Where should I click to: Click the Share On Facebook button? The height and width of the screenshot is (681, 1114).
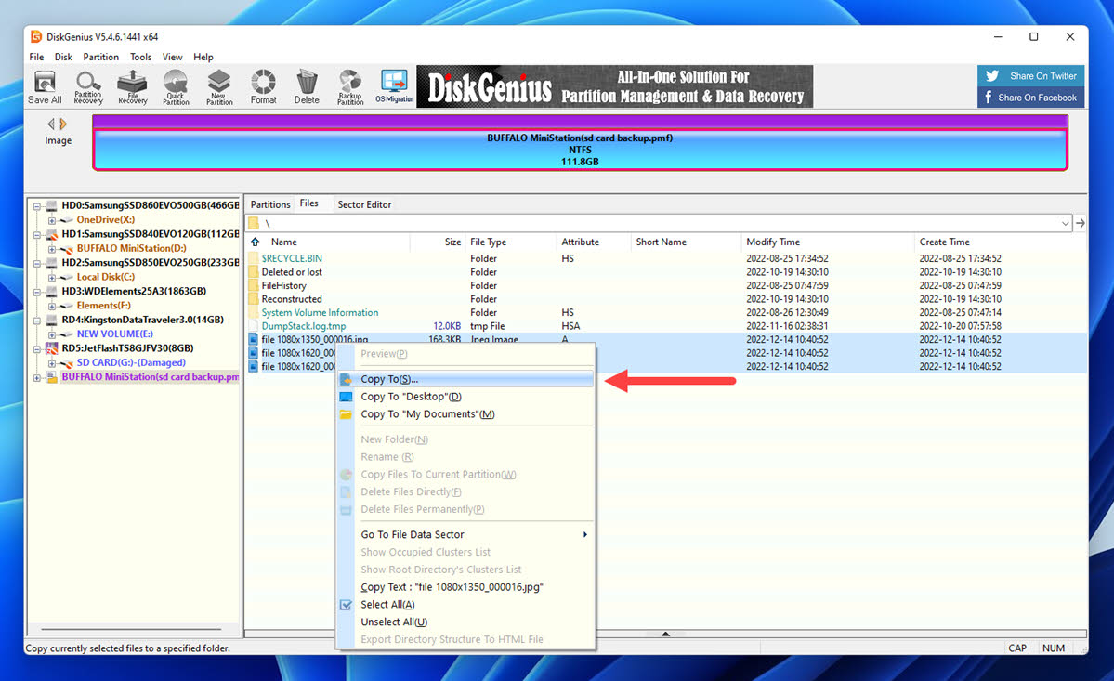tap(1031, 98)
